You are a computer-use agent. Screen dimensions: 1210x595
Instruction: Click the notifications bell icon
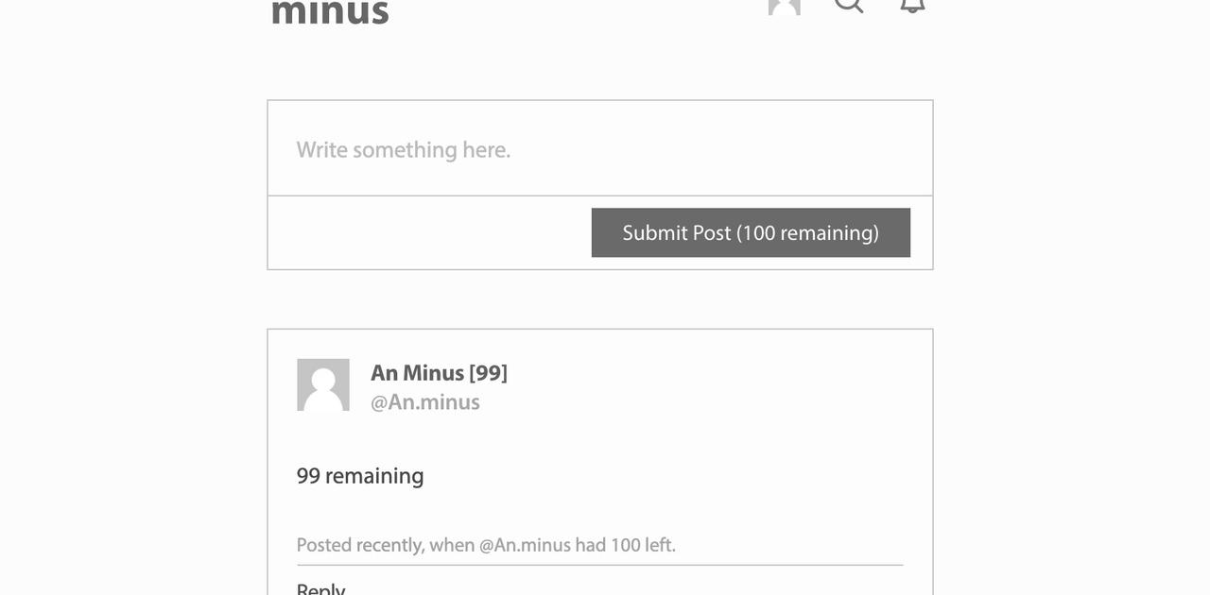pos(911,5)
